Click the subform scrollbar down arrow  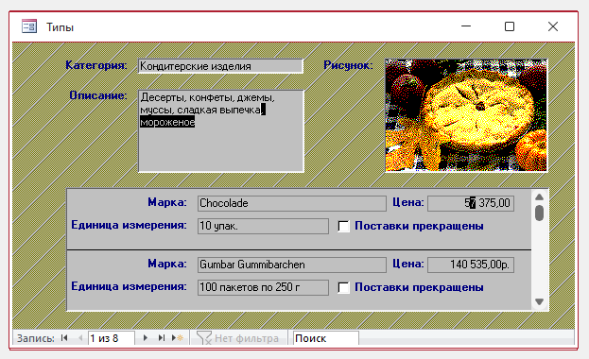point(540,301)
